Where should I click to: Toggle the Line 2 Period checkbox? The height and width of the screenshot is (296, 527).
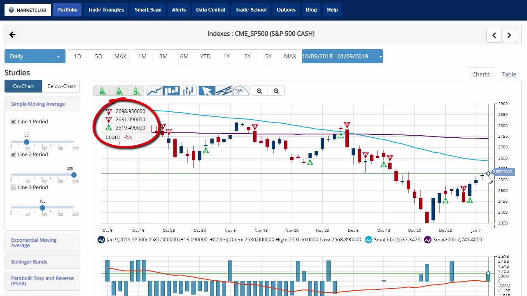pos(14,154)
